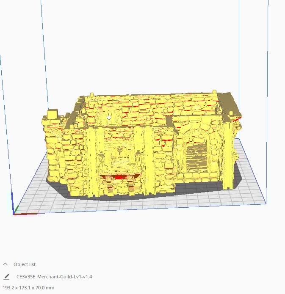Click the 193.2 x 173.1 x 70.0 mm dimensions
This screenshot has height=294, width=285.
[x=28, y=288]
